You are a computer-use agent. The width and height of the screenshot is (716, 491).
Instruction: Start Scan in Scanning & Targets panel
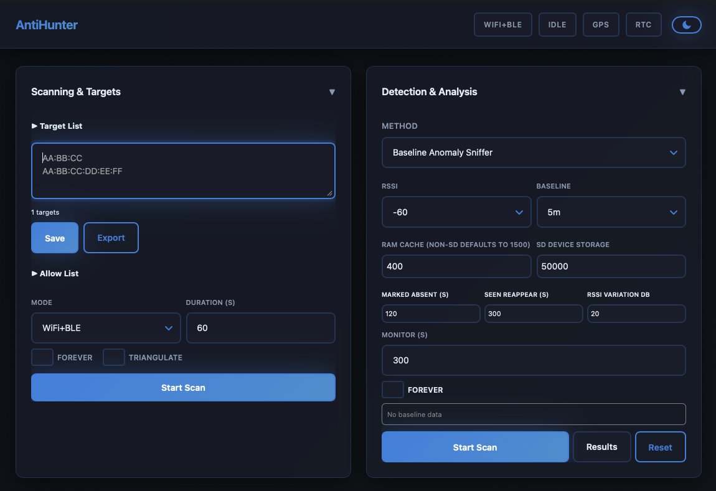[183, 388]
